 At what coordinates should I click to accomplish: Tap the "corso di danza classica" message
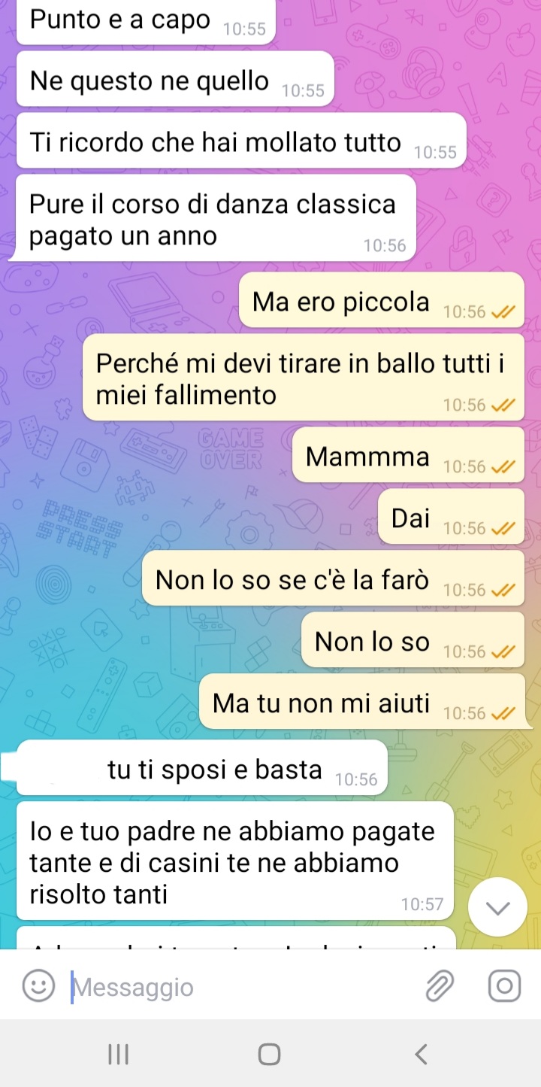216,218
